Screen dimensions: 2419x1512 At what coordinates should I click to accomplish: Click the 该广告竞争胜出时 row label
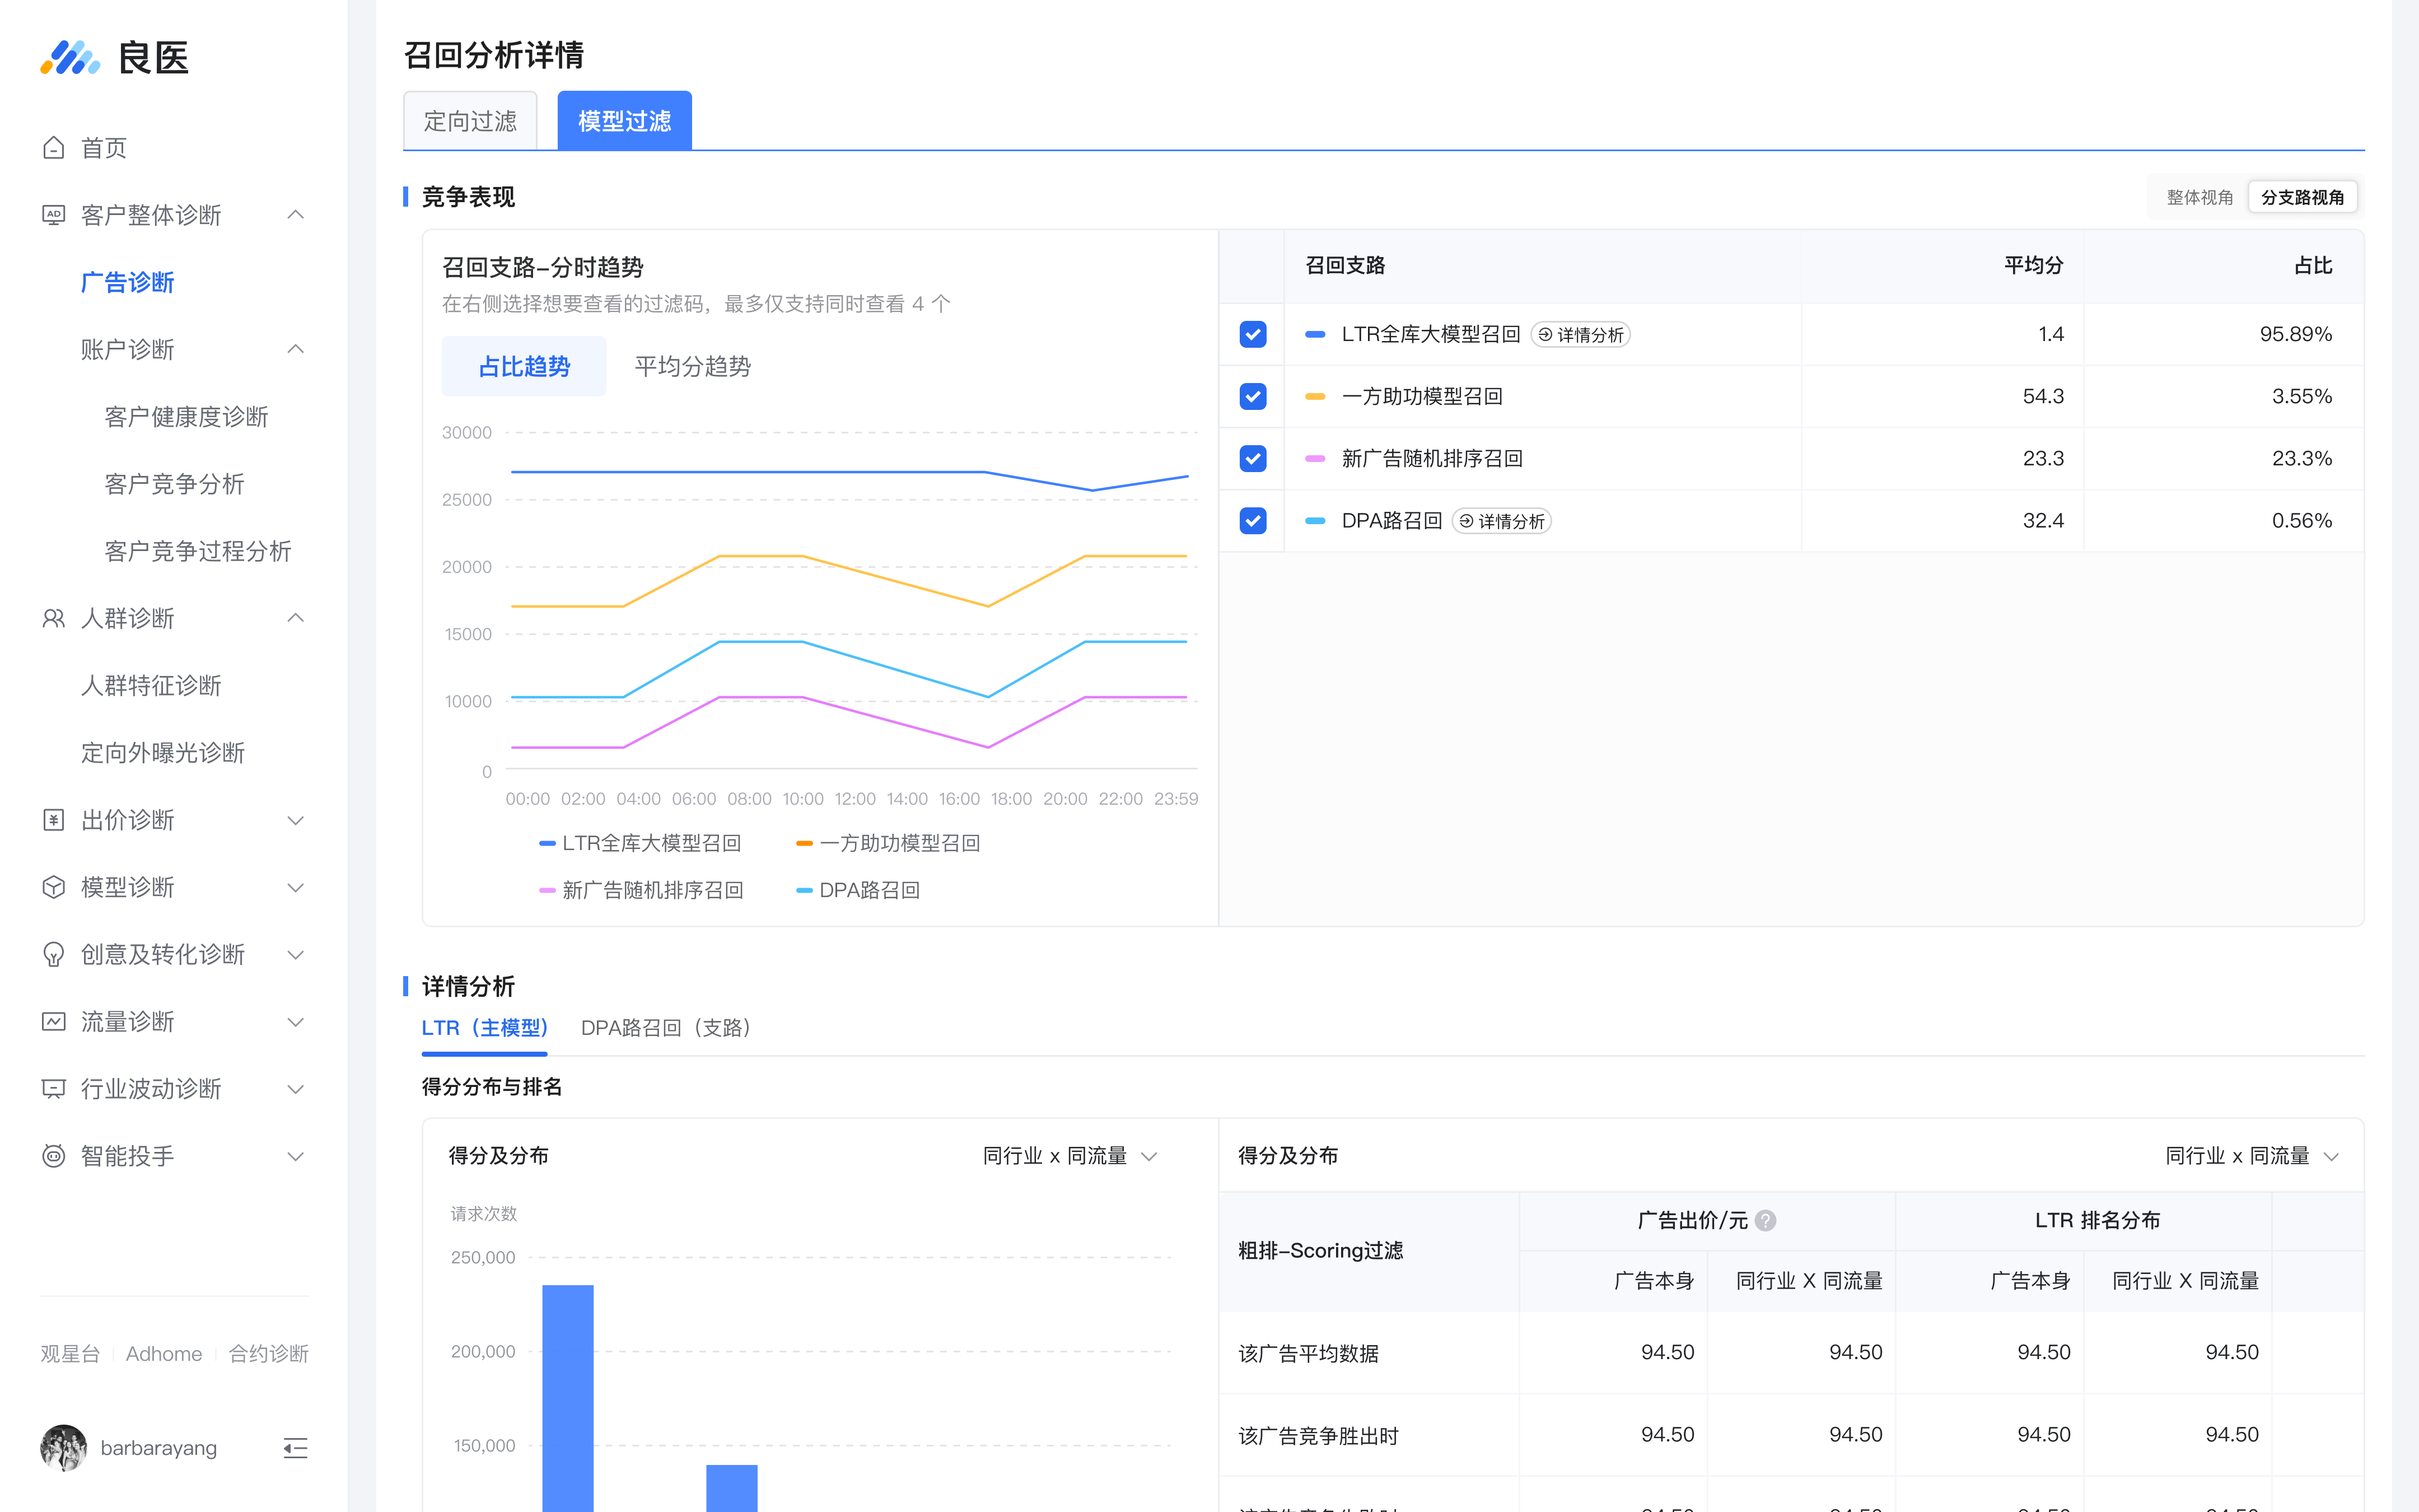[1319, 1436]
